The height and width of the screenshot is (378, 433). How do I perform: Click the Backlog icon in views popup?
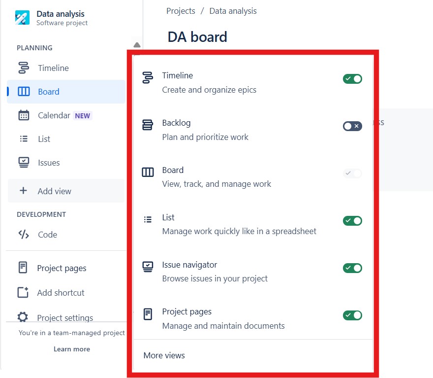click(x=148, y=125)
